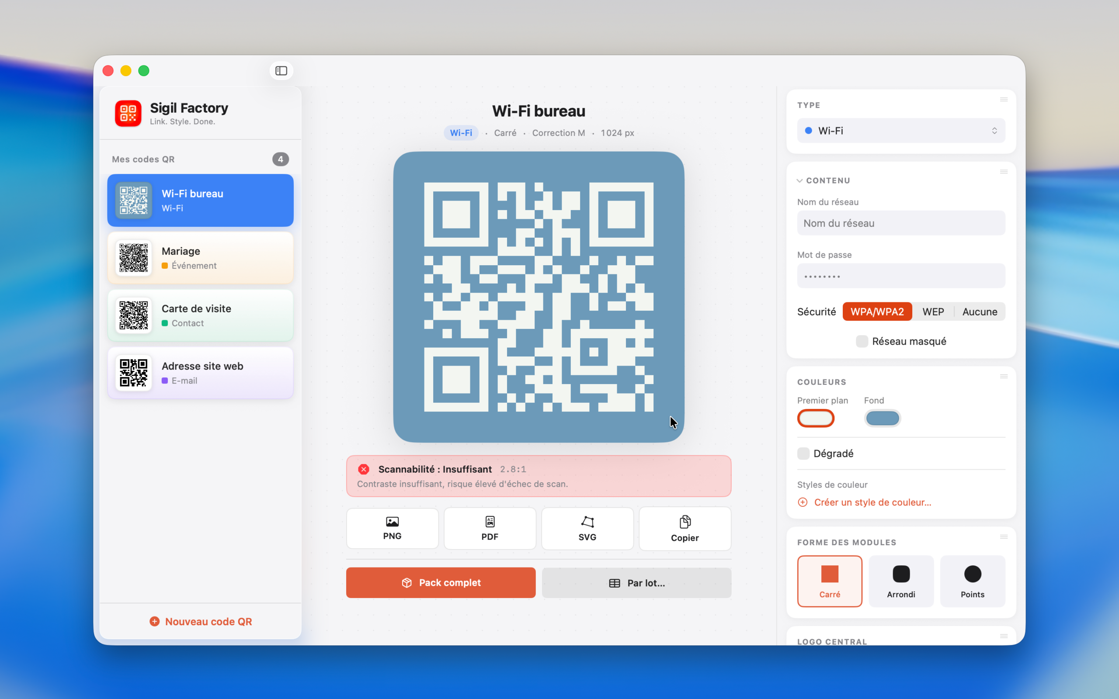The width and height of the screenshot is (1119, 699).
Task: Grab the Contenu panel drag handle
Action: [x=1004, y=172]
